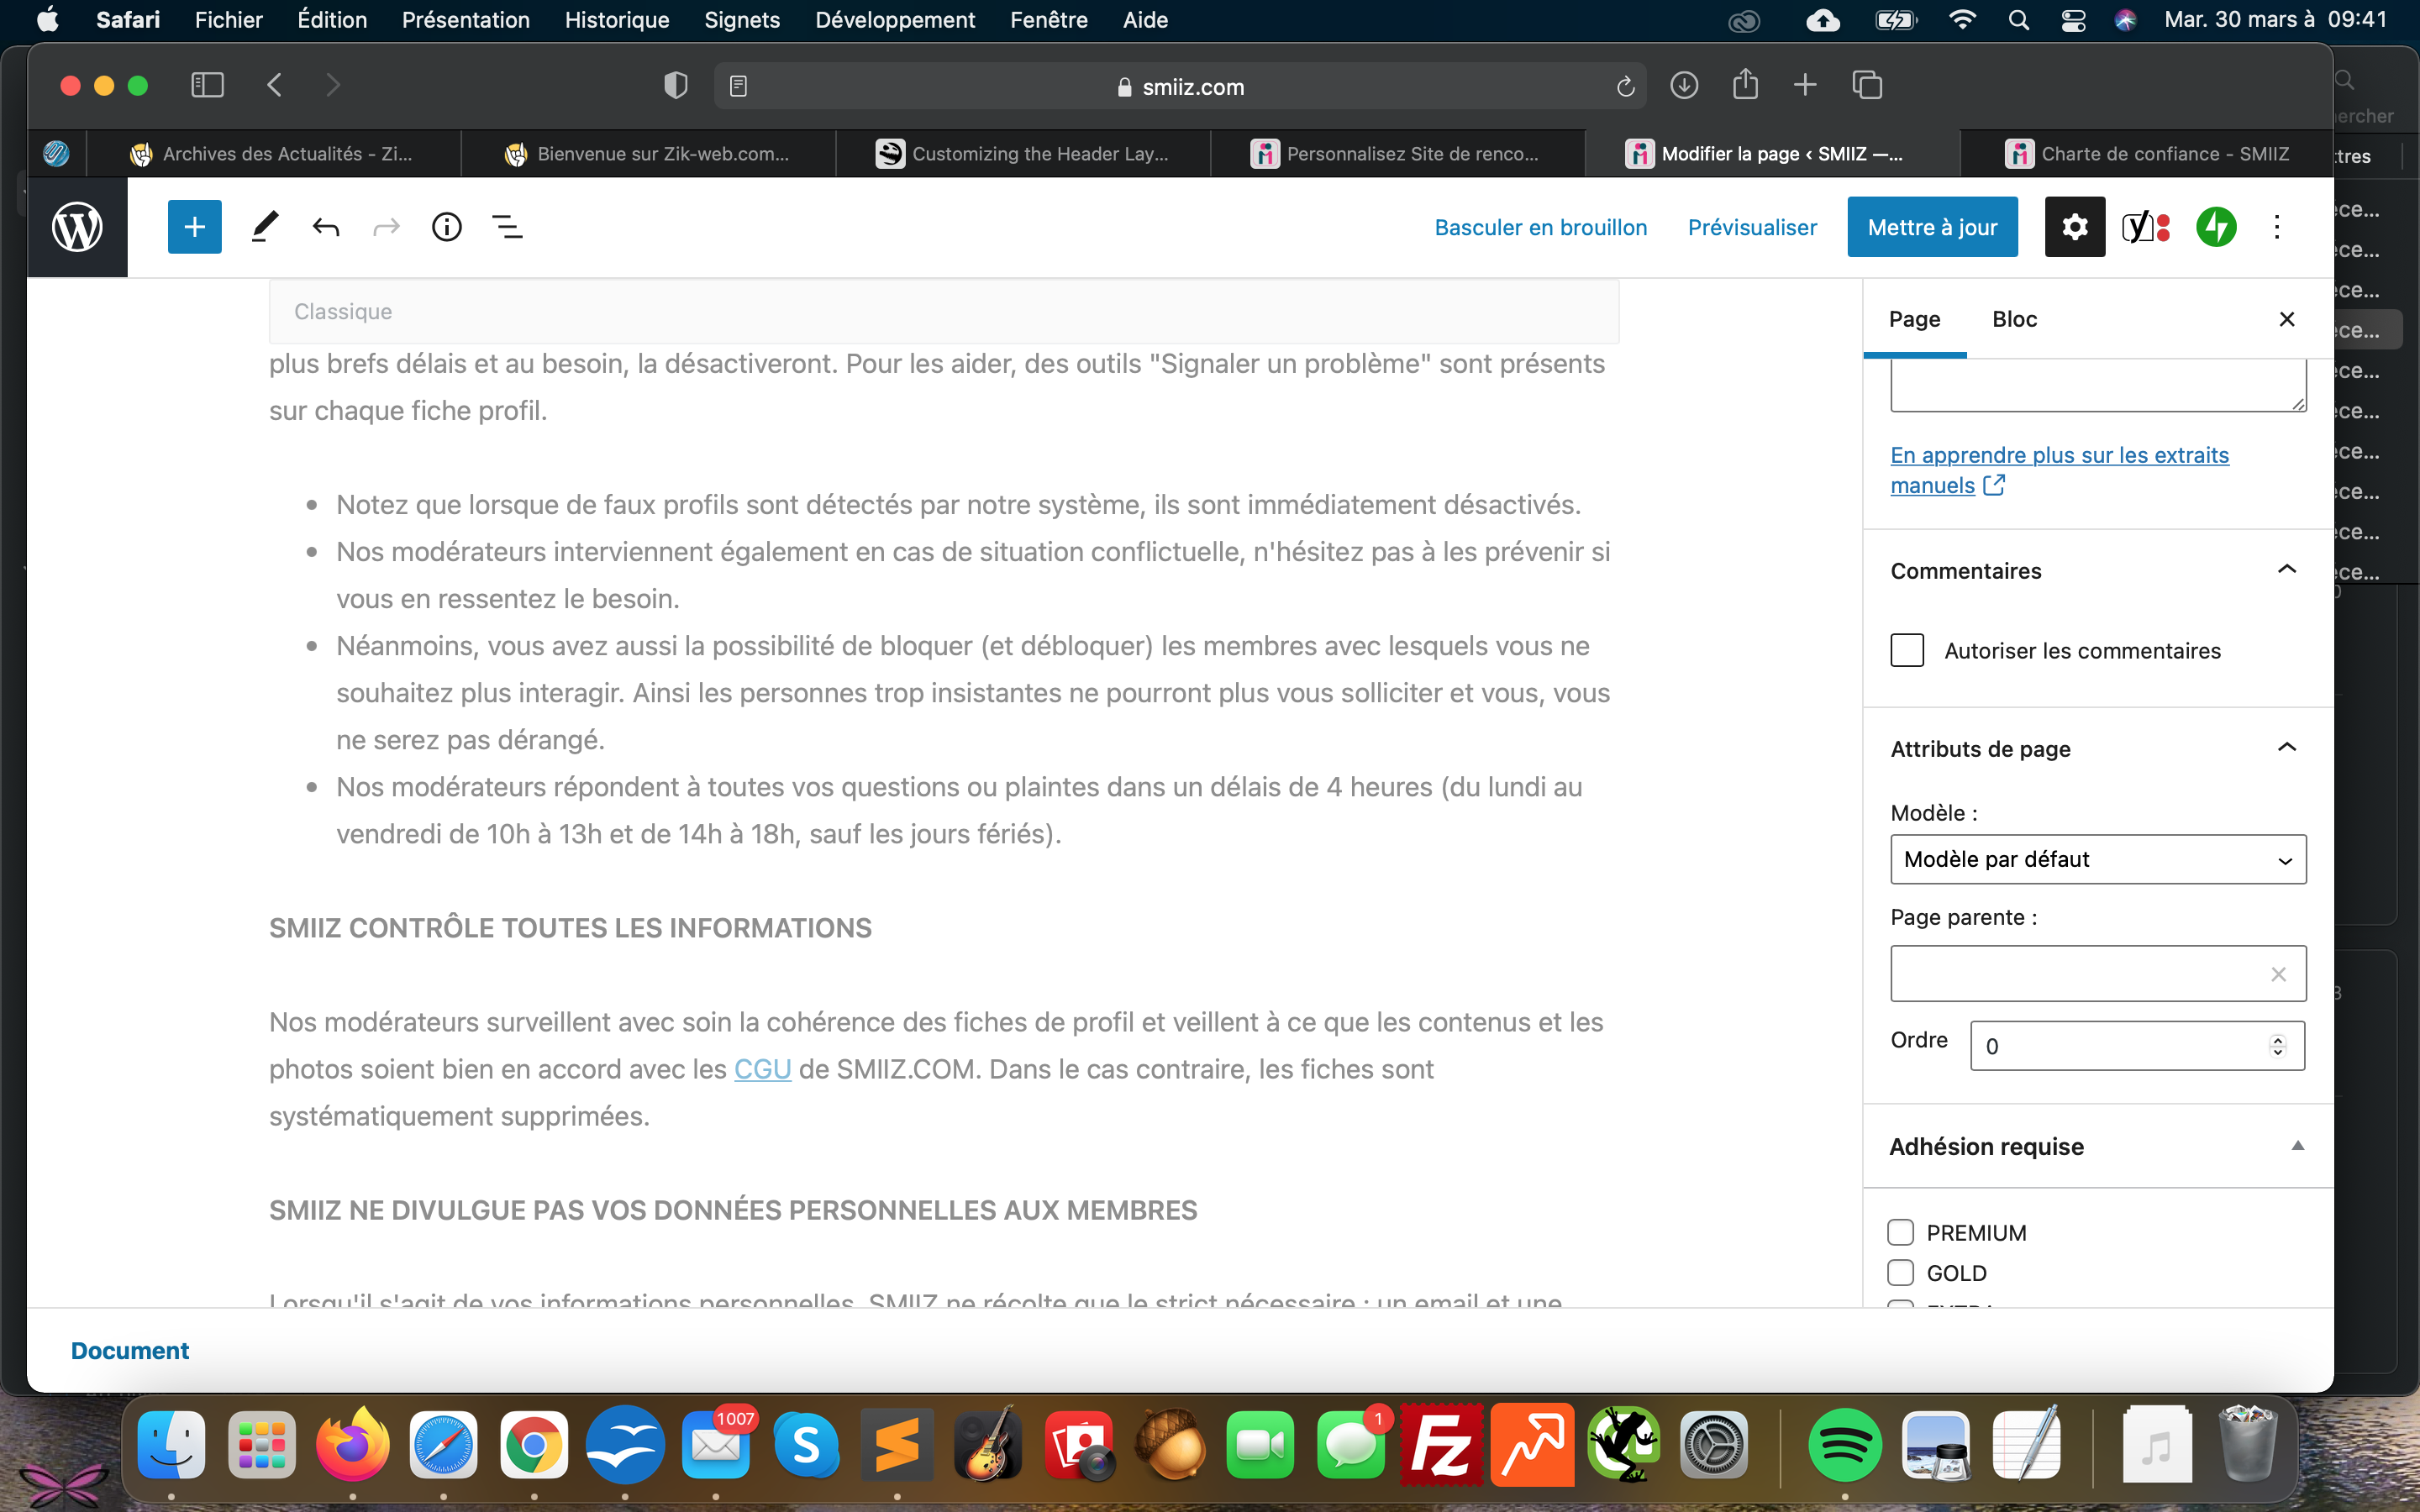The width and height of the screenshot is (2420, 1512).
Task: Switch to the Bloc tab
Action: tap(2014, 319)
